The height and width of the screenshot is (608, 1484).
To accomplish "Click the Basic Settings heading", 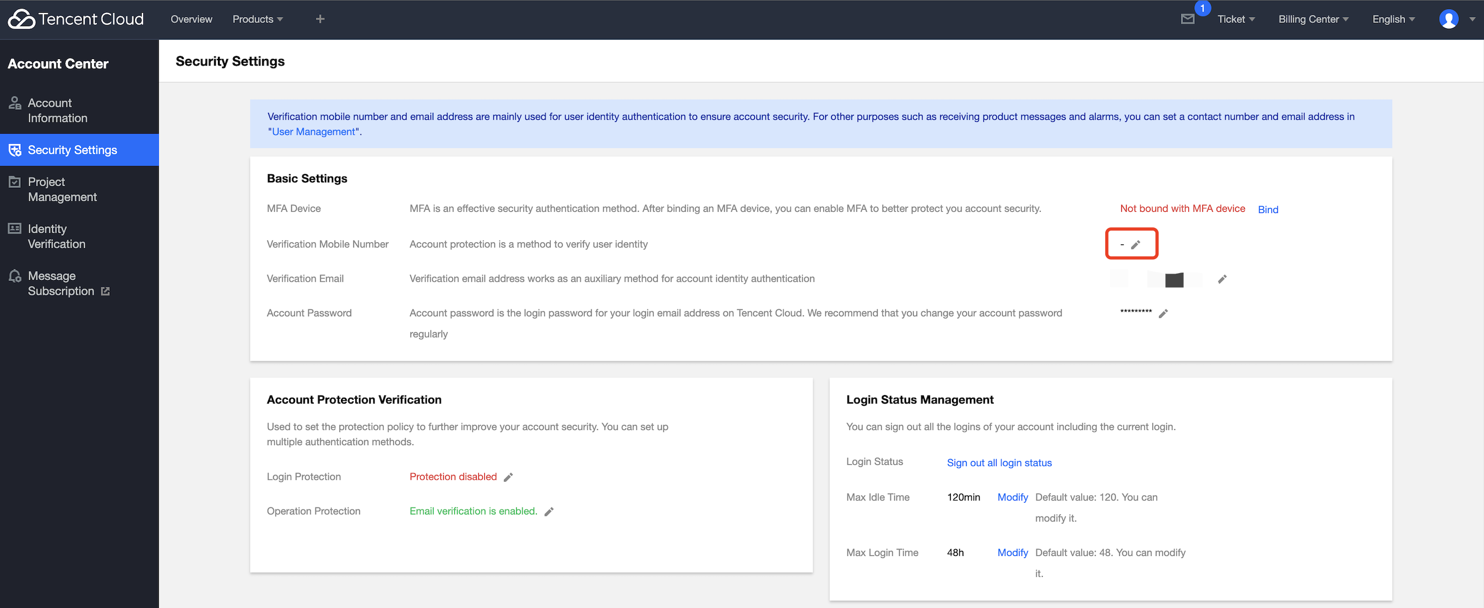I will pos(307,178).
